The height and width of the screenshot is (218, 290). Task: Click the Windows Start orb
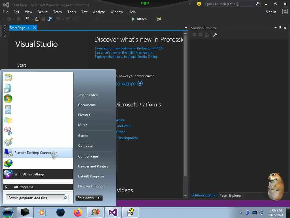8,212
